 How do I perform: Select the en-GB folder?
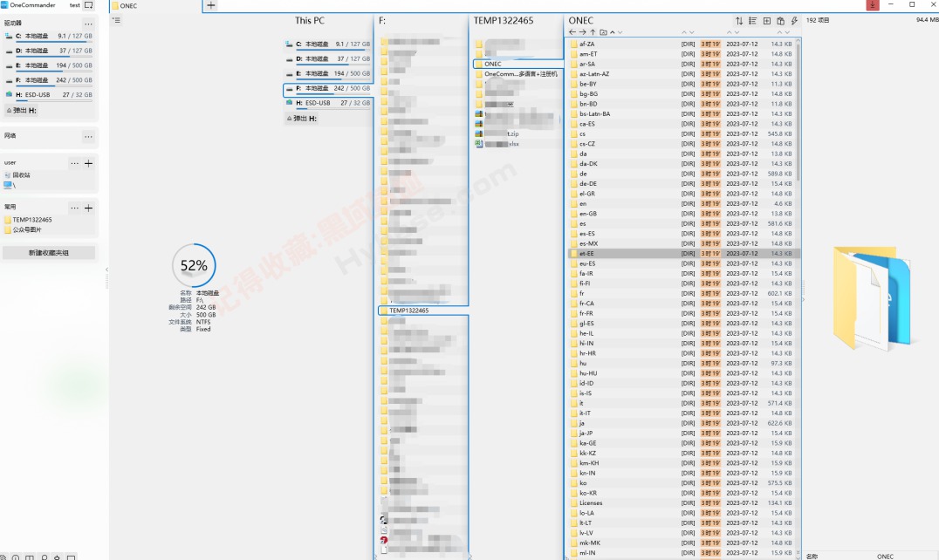pyautogui.click(x=681, y=214)
